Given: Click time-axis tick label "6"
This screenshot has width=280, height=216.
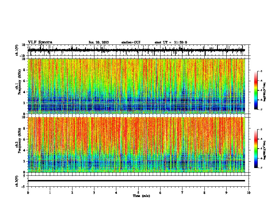Looking at the screenshot, I should click(x=161, y=193).
